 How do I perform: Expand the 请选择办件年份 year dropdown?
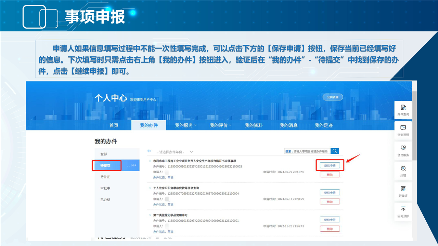point(175,152)
